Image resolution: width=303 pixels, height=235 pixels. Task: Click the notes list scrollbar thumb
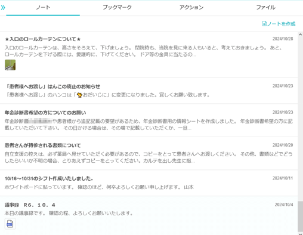(301, 217)
